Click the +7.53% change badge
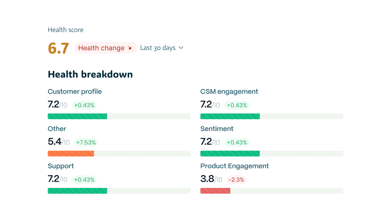 (86, 142)
